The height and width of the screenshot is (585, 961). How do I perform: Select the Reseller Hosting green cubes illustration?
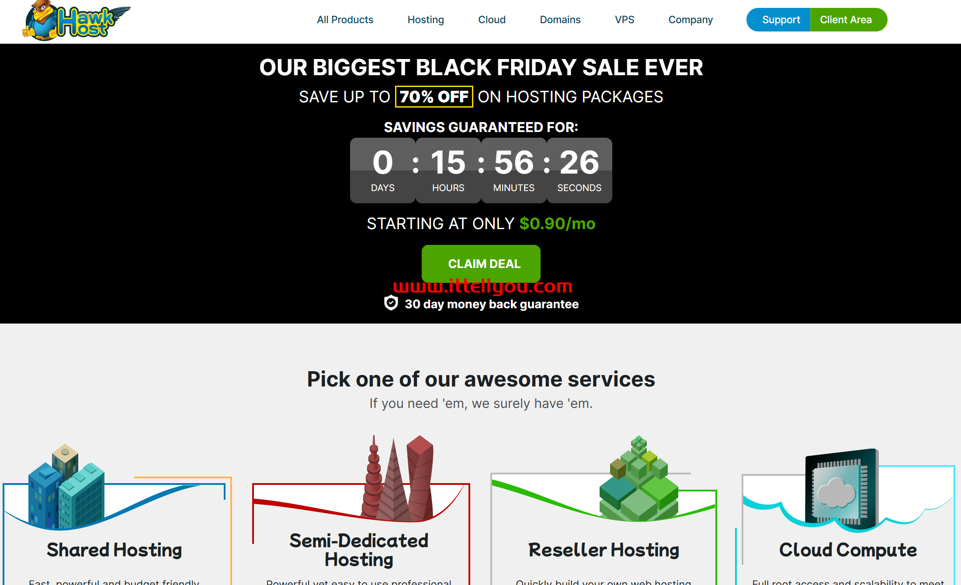pyautogui.click(x=638, y=478)
